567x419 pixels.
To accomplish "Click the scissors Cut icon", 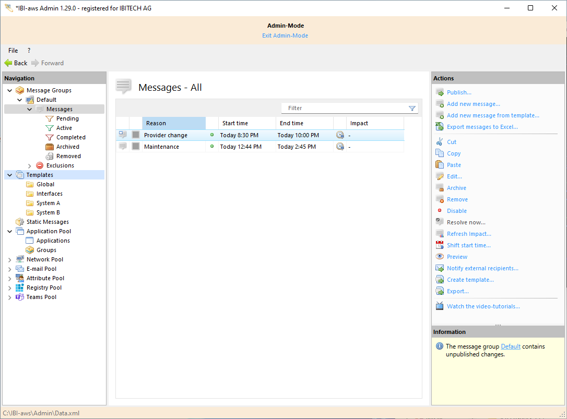I will point(440,142).
